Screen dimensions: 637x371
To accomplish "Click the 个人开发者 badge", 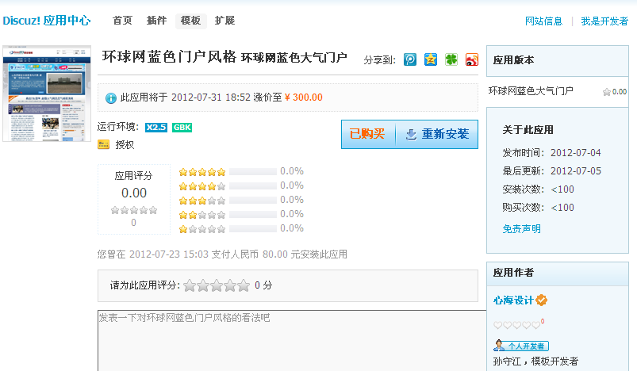I will tap(521, 346).
